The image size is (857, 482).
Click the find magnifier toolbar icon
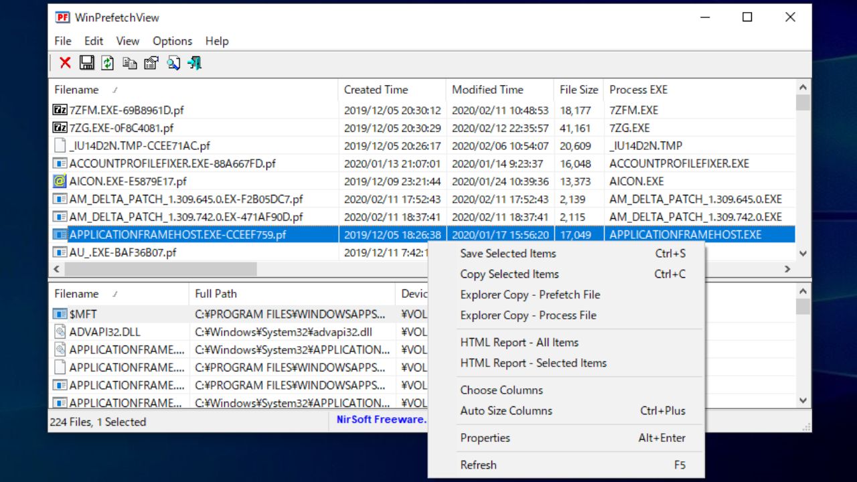(173, 63)
